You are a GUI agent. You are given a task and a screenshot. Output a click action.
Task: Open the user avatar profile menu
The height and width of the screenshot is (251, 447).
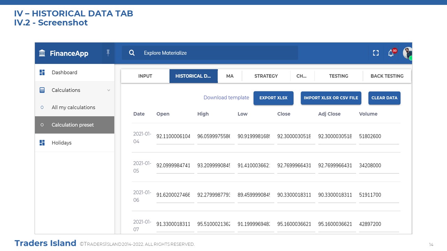[x=408, y=53]
